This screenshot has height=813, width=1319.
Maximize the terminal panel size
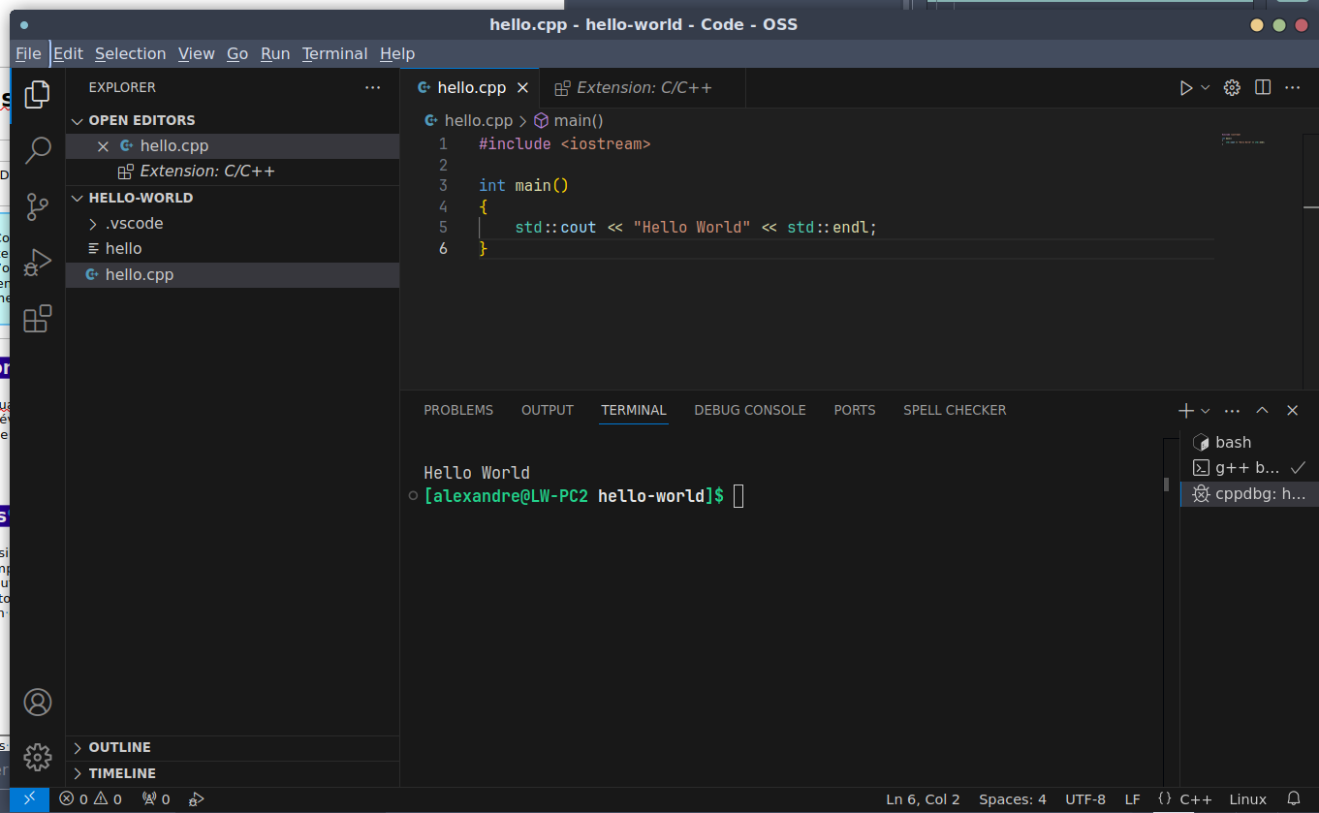[1262, 411]
